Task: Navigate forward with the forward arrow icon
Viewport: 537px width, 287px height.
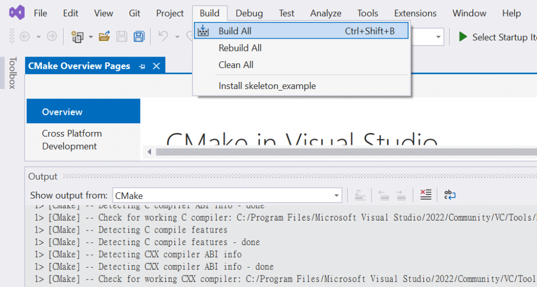Action: [52, 36]
